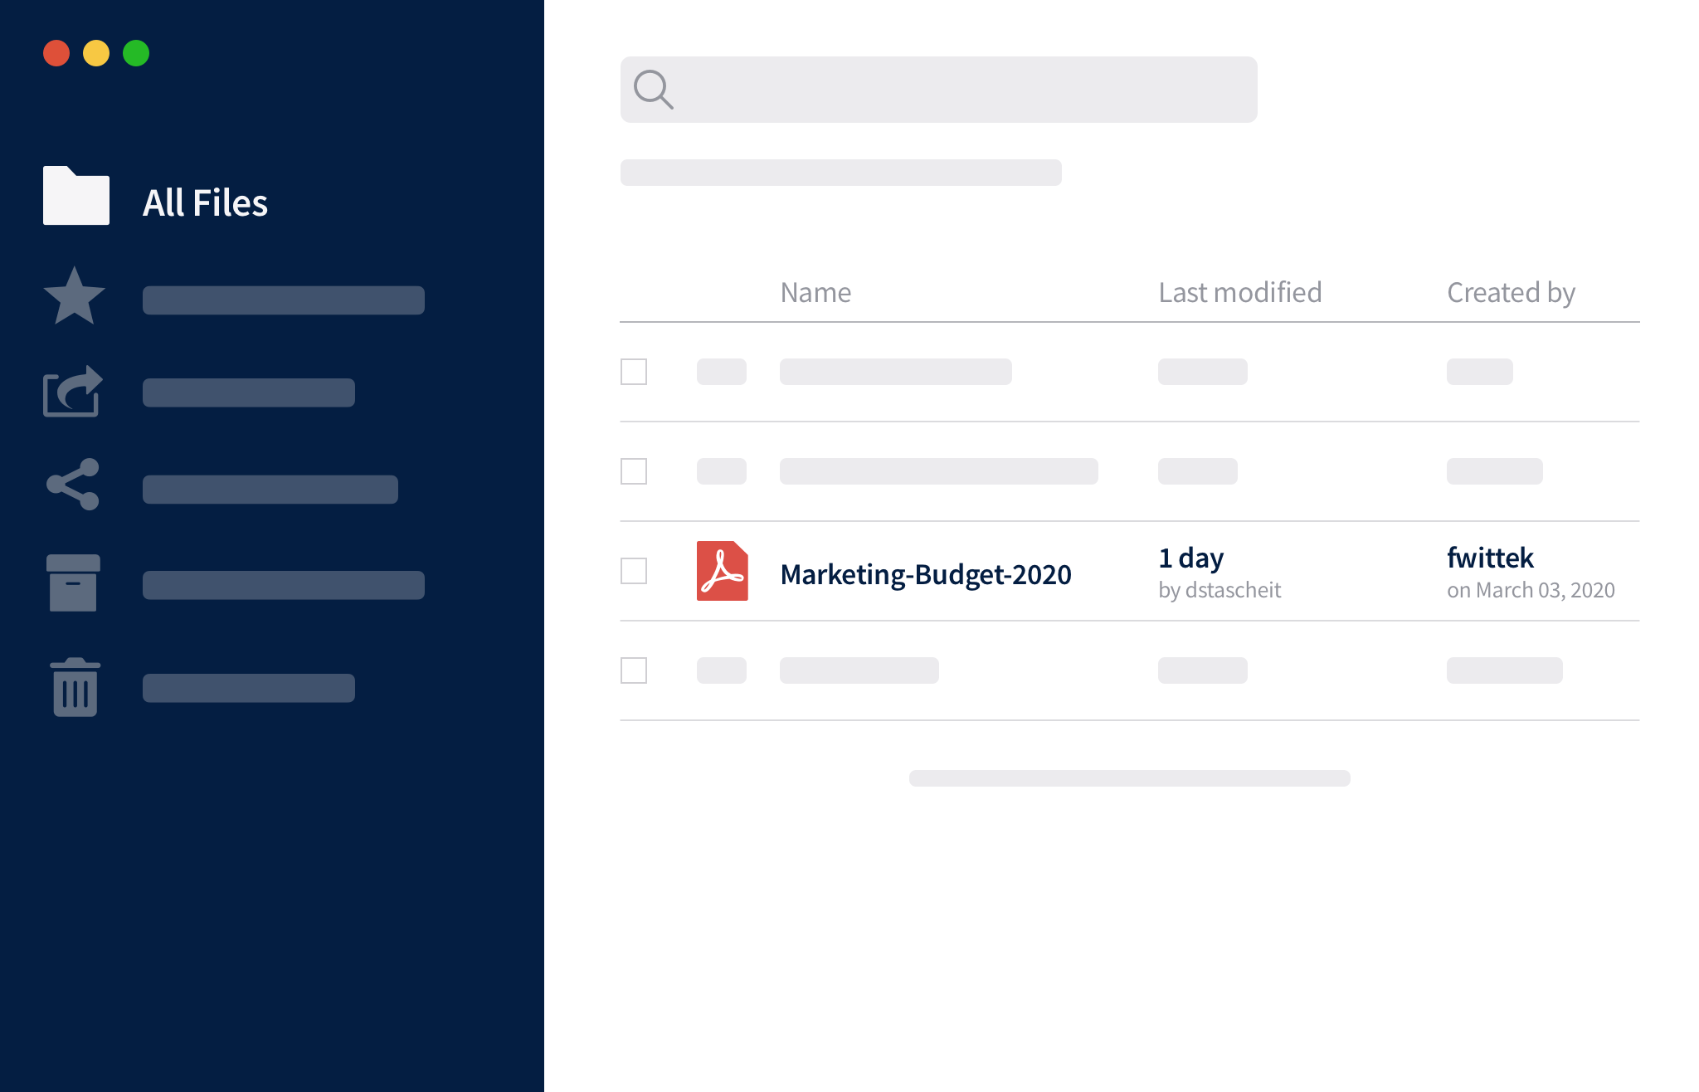Sort by the Created by column
Viewport: 1699px width, 1092px height.
[1511, 293]
